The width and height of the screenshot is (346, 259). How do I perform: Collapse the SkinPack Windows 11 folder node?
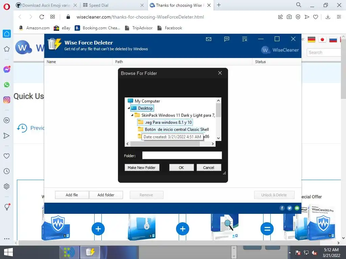132,115
